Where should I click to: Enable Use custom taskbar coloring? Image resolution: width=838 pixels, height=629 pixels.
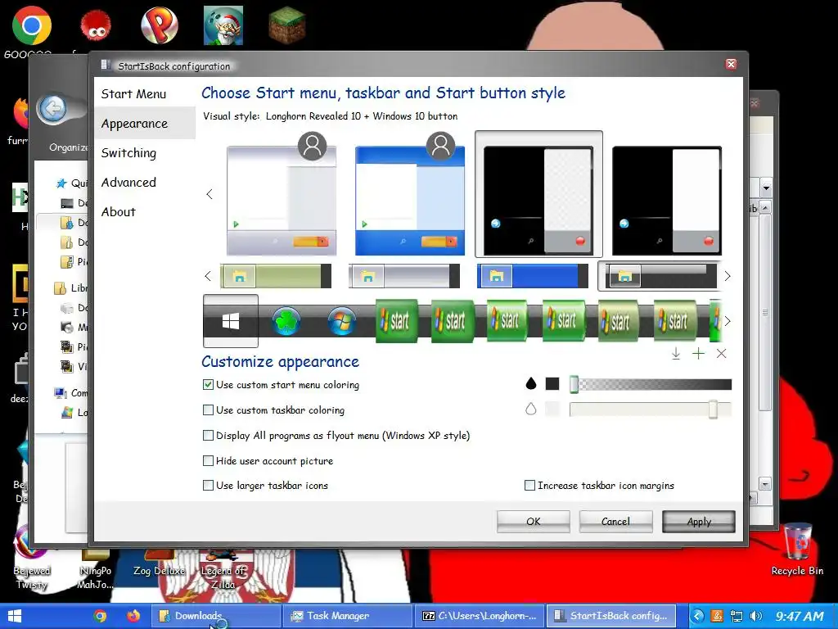(208, 410)
